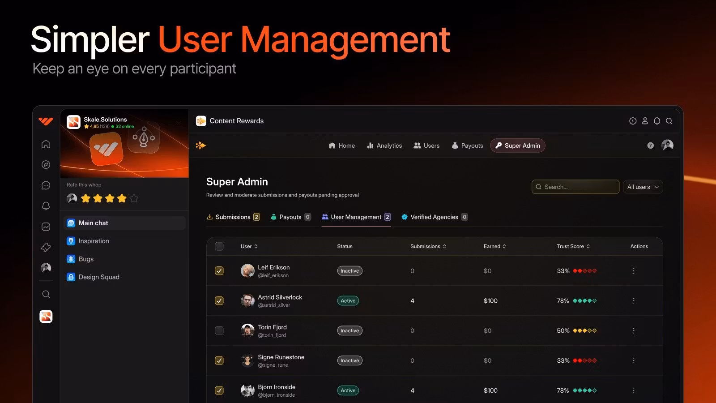Open the Design Squad channel
The image size is (716, 403).
[x=99, y=277]
